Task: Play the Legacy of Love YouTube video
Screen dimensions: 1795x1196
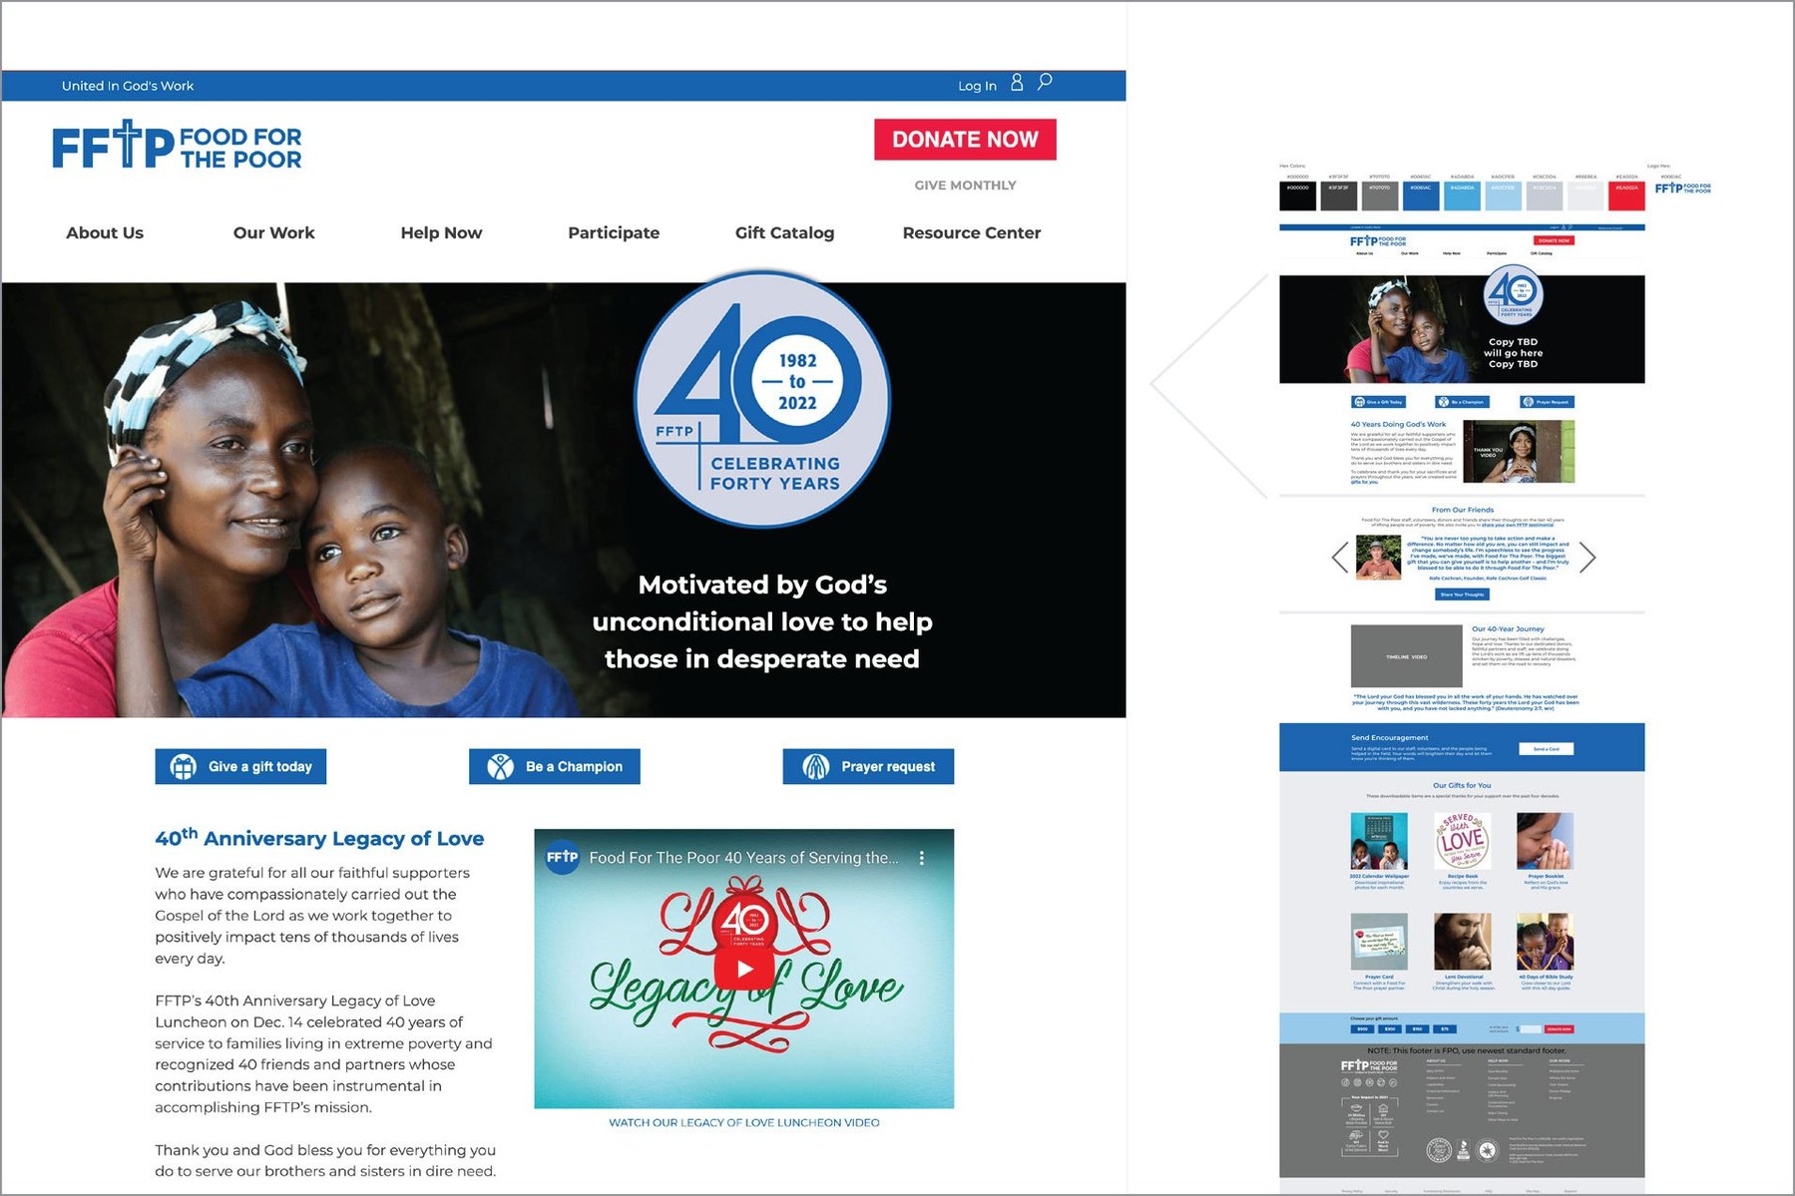Action: click(x=744, y=969)
